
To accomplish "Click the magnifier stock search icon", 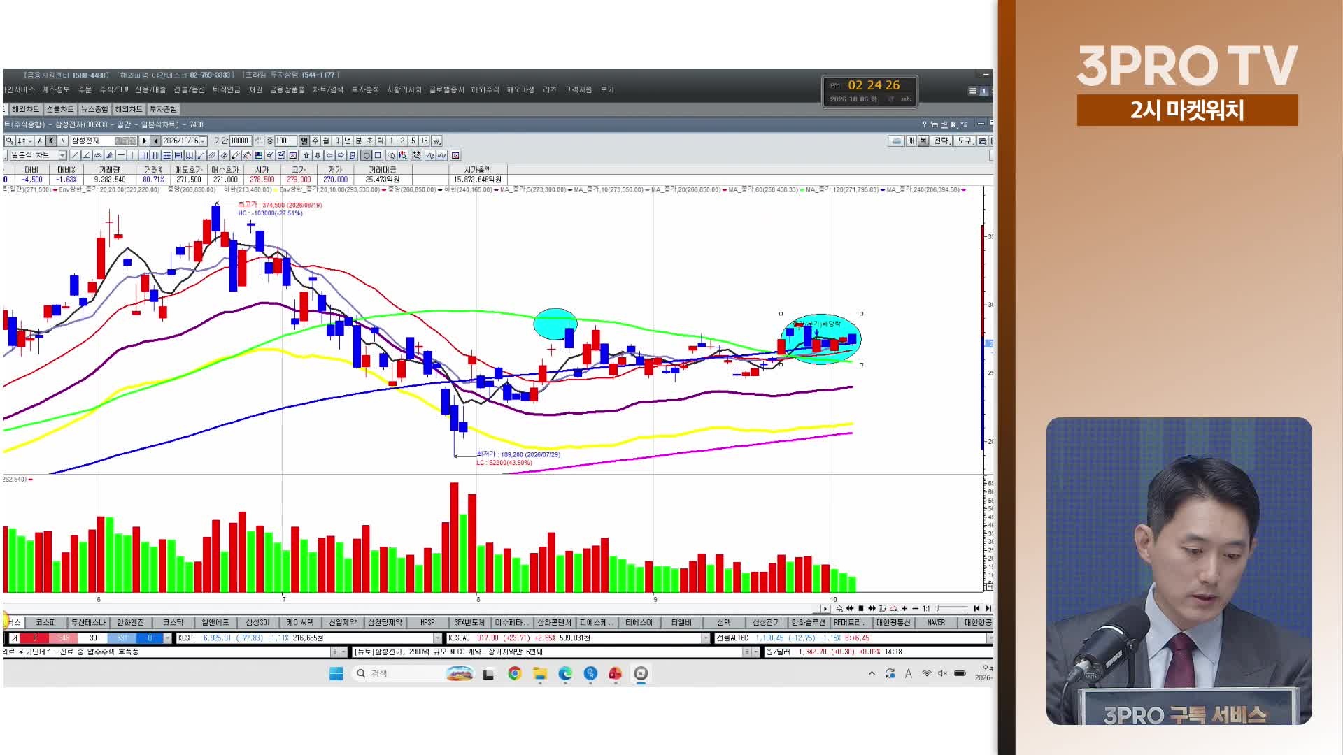I will (x=10, y=141).
